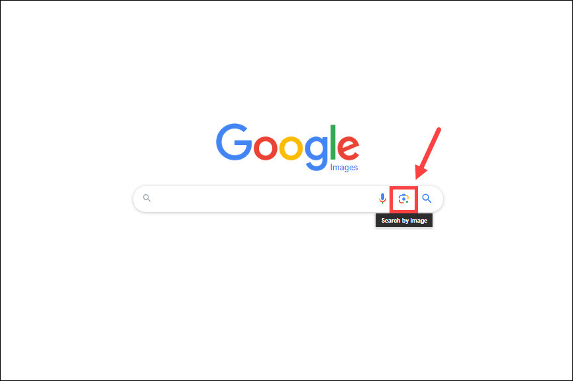The image size is (573, 381).
Task: Start voice search with the microphone icon
Action: pyautogui.click(x=382, y=199)
